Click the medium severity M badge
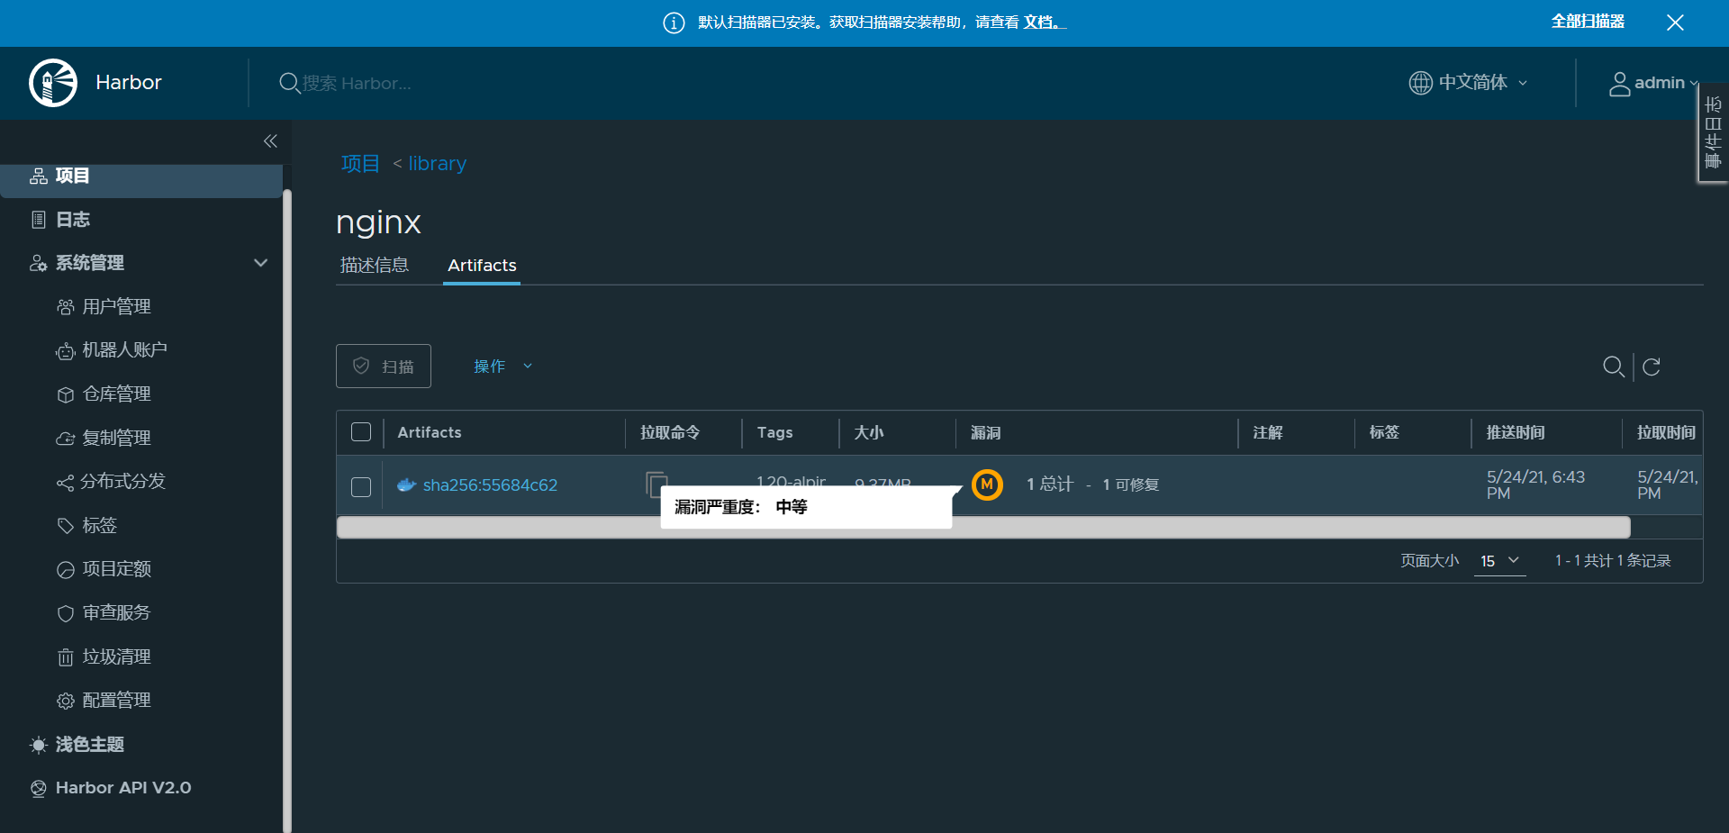 (x=987, y=484)
